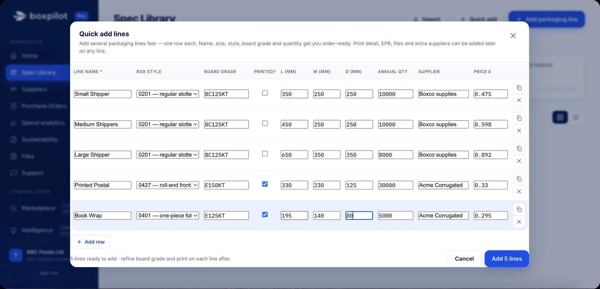Edit depth 125 for Printed Postal
This screenshot has width=600, height=289.
359,185
